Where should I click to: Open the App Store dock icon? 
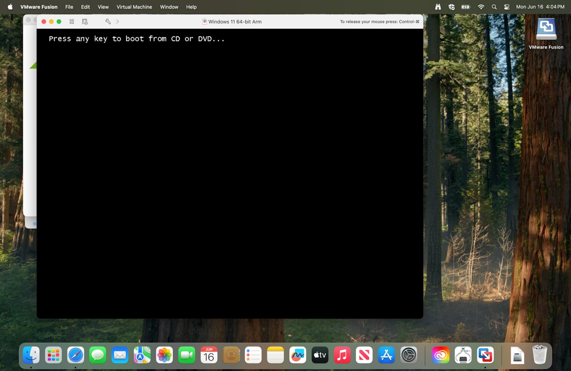[x=386, y=355]
